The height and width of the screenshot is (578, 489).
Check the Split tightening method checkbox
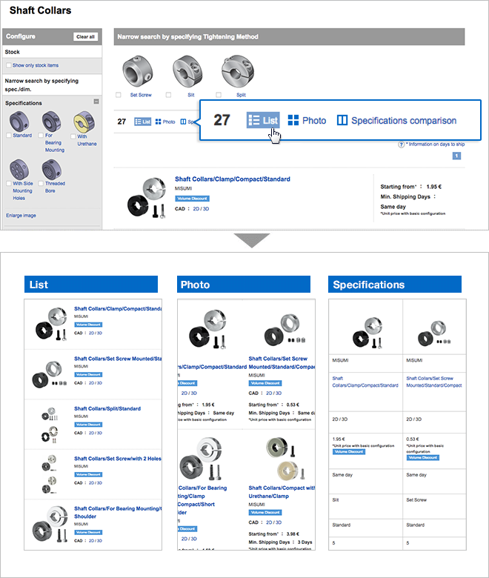pos(219,95)
